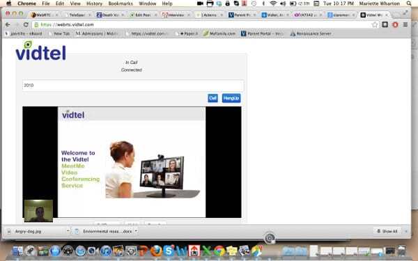Click the Spotlight search magnifier icon
This screenshot has height=261, width=418.
409,3
